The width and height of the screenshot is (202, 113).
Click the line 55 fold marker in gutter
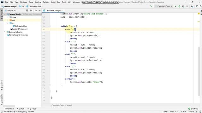[50, 26]
